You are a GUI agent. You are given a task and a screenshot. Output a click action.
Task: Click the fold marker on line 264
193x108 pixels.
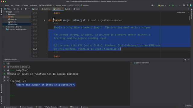(x=47, y=52)
